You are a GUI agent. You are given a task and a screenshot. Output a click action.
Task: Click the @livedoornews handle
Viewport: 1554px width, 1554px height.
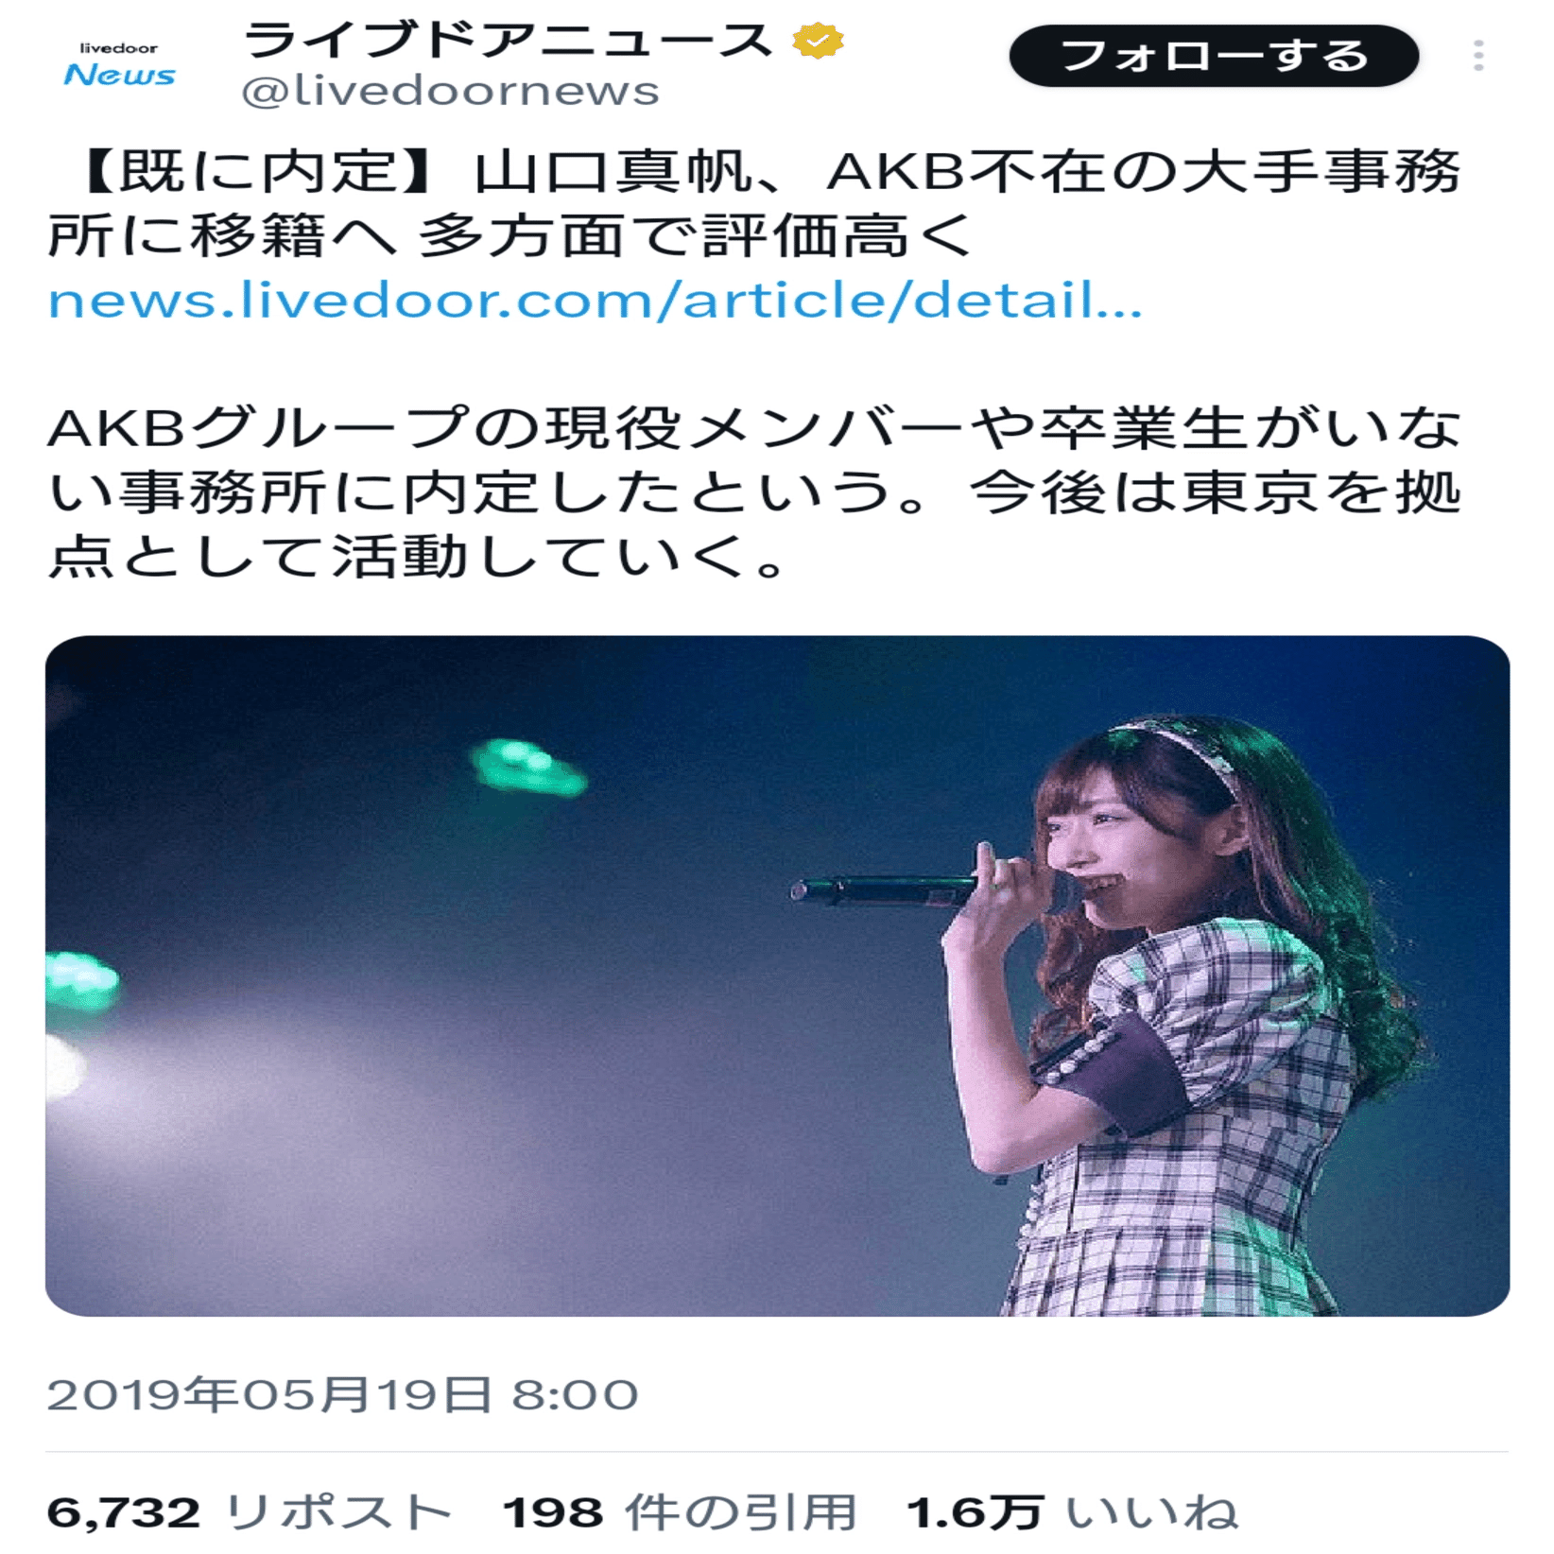450,92
